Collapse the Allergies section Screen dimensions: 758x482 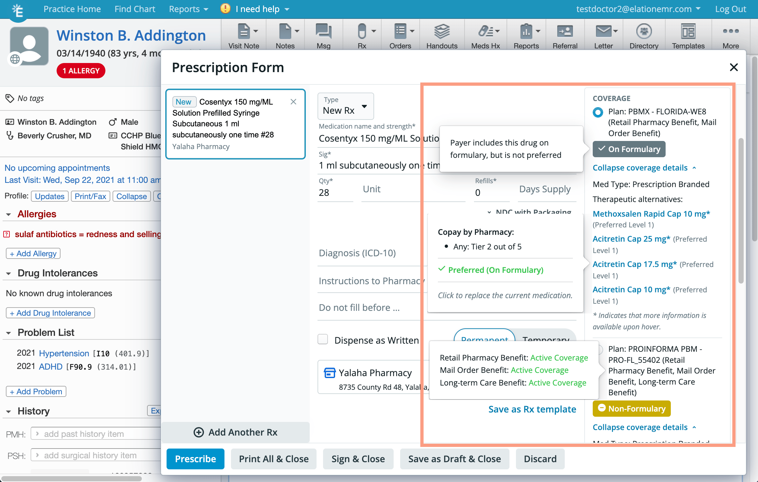click(8, 214)
